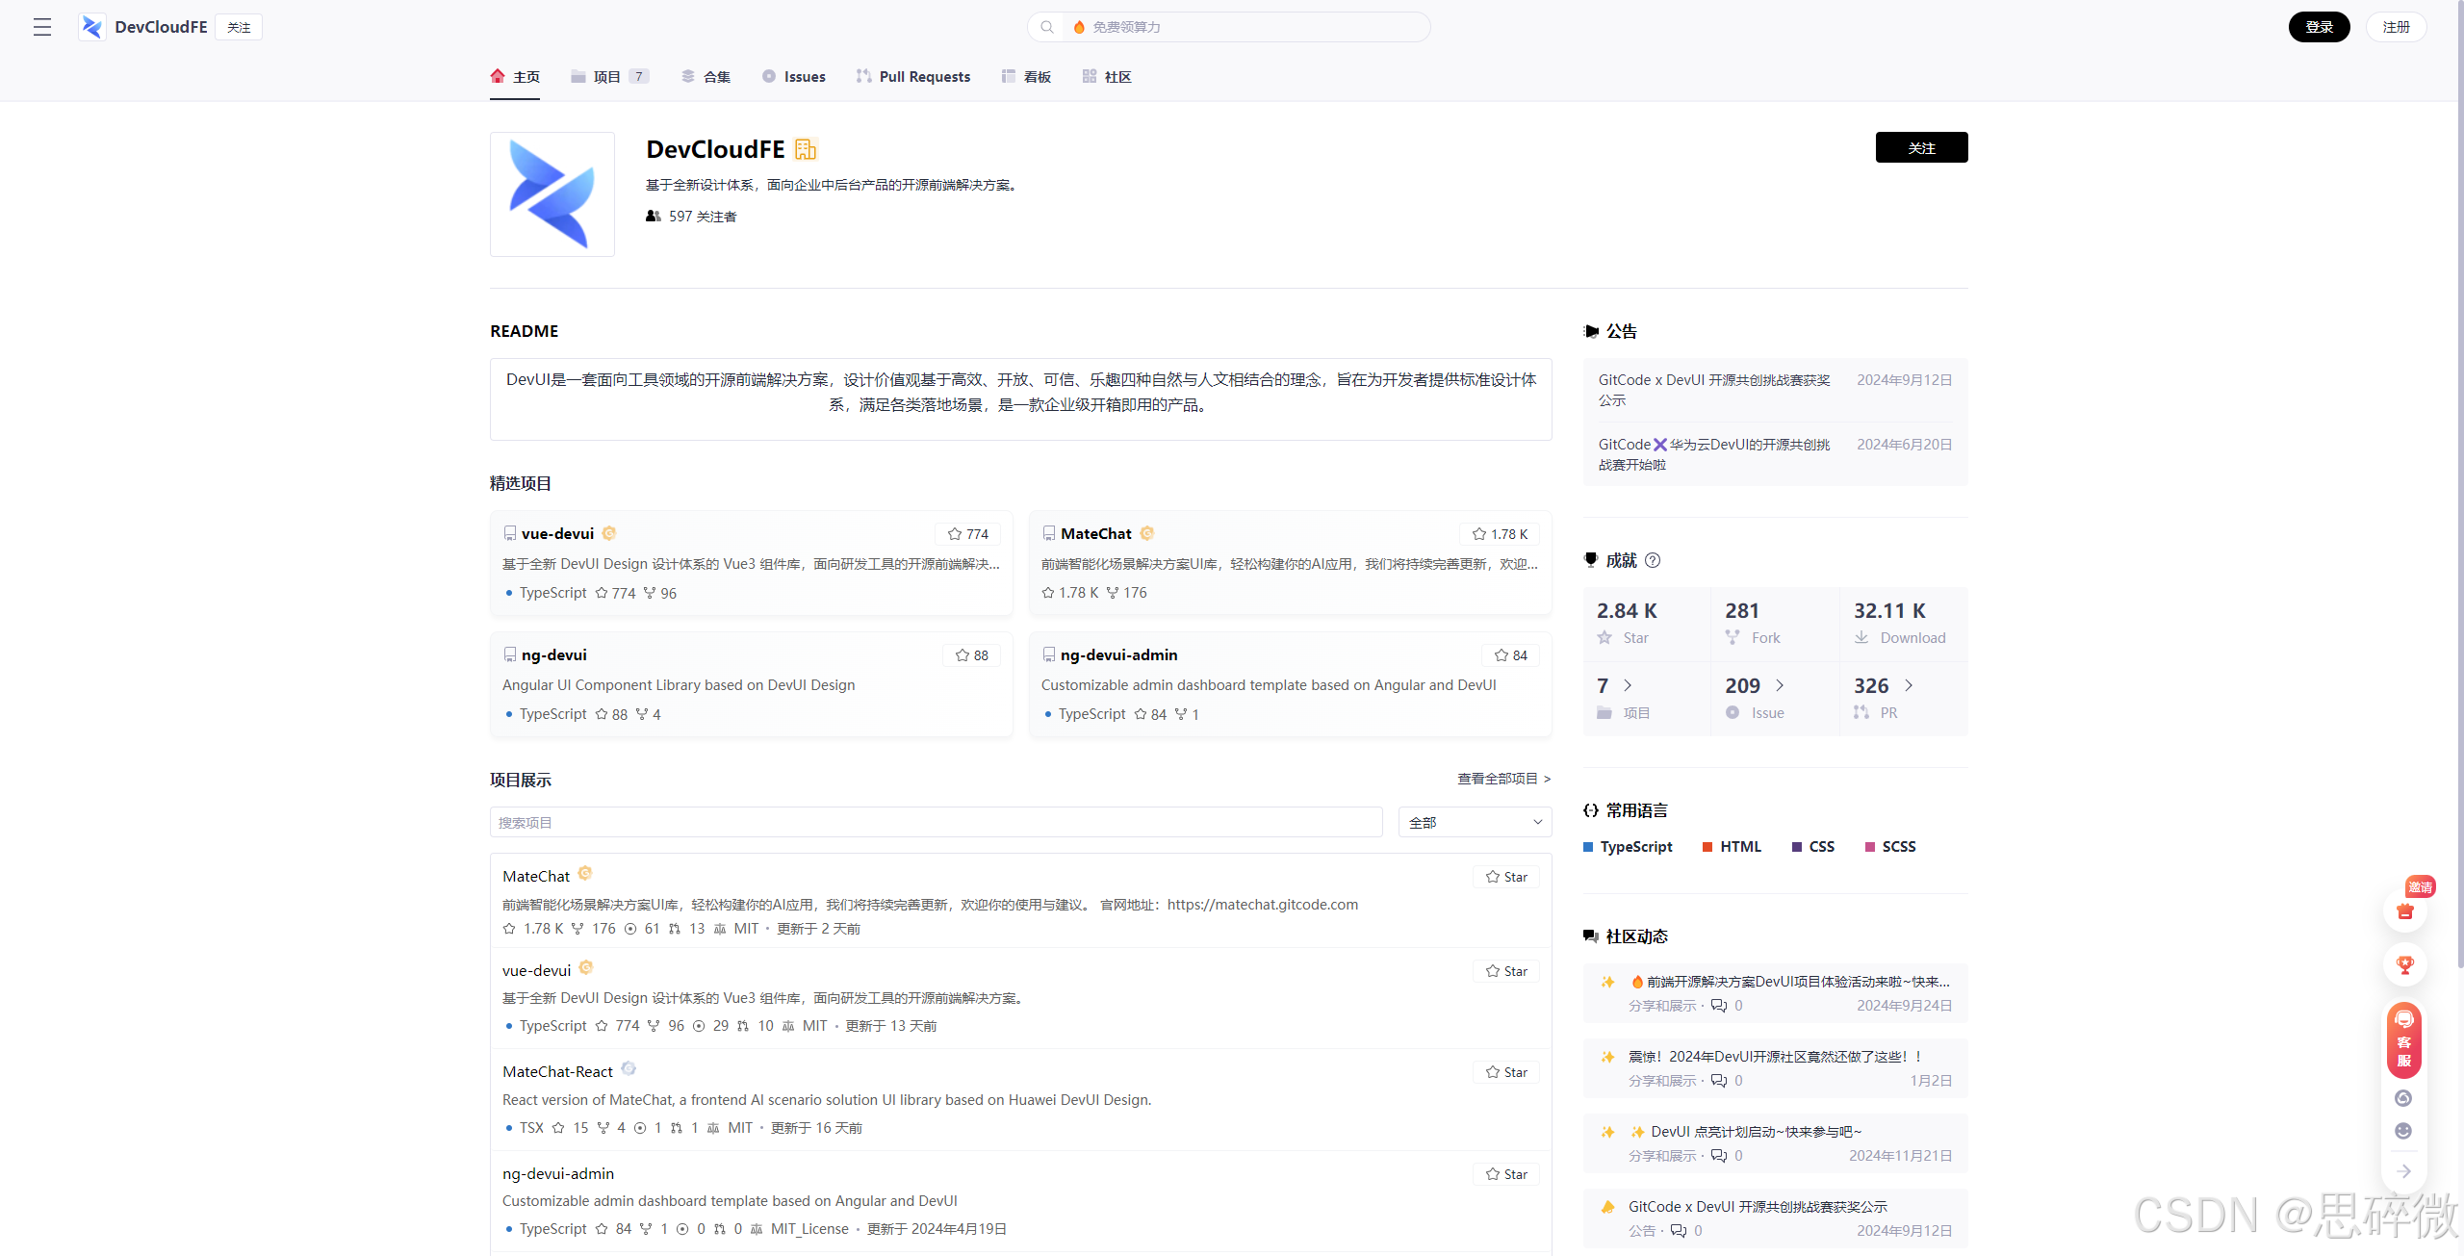Open the hamburger menu icon
This screenshot has height=1256, width=2464.
pyautogui.click(x=42, y=27)
